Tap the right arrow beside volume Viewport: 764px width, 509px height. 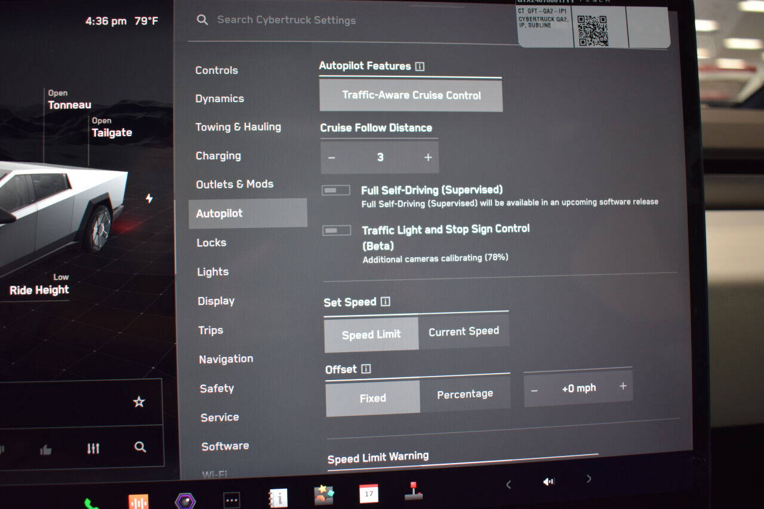(589, 479)
